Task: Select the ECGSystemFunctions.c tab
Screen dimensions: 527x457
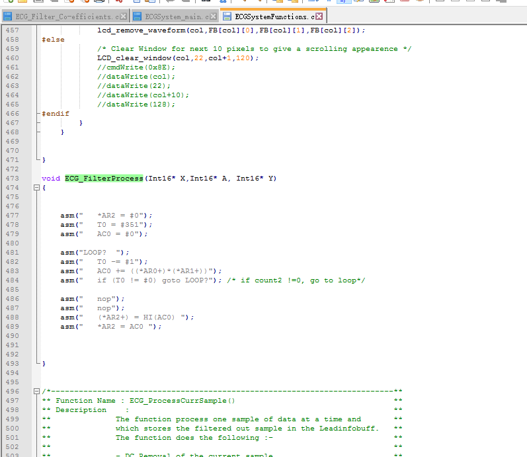Action: [274, 17]
